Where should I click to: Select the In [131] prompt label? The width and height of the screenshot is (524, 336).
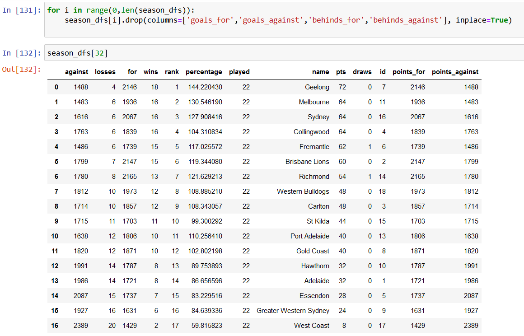click(x=21, y=10)
